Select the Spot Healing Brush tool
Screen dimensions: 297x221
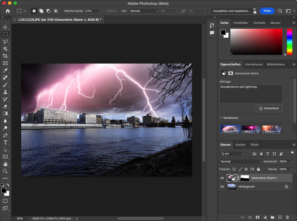(x=5, y=77)
